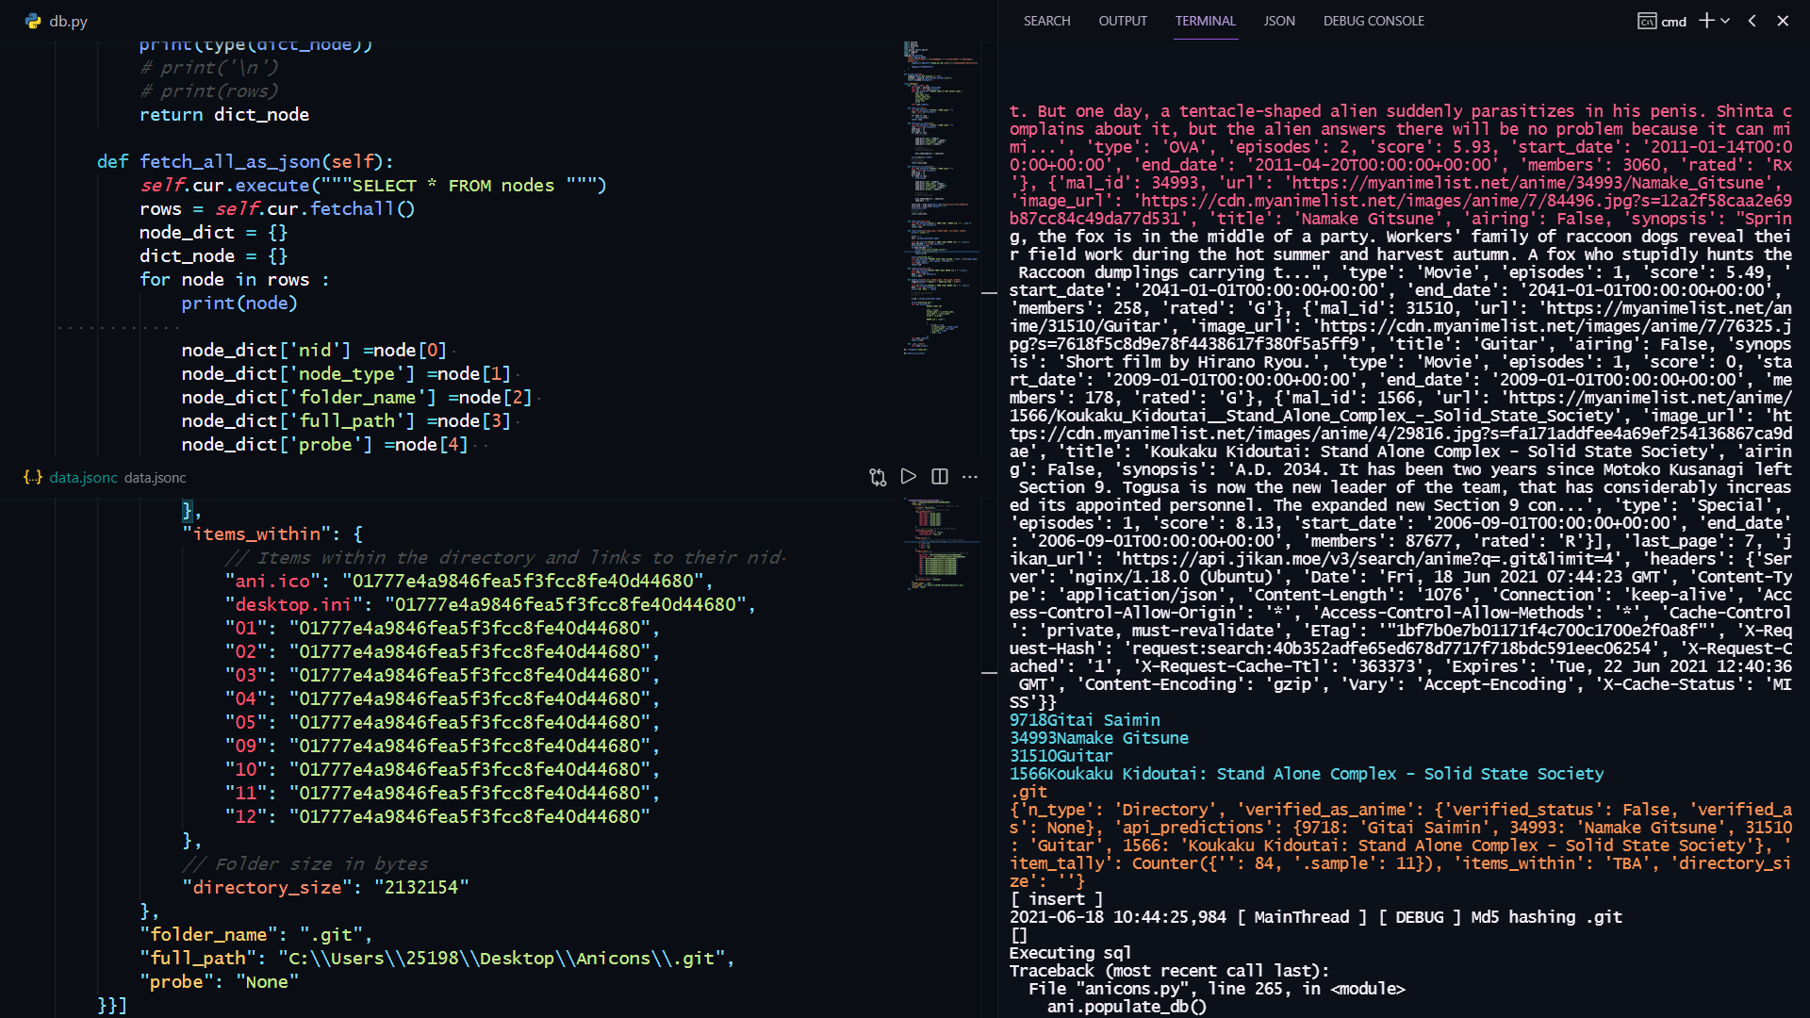Split the data.jsonc editor with split icon
Image resolution: width=1810 pixels, height=1018 pixels.
coord(940,477)
